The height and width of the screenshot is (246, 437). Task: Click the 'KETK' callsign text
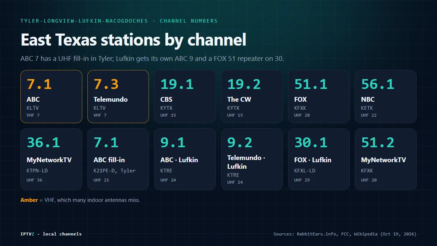(x=367, y=108)
